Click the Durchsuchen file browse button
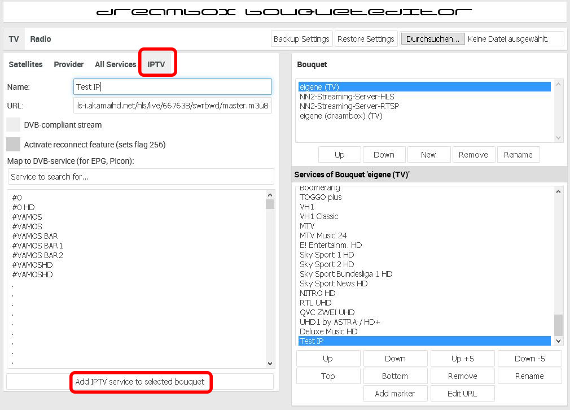The width and height of the screenshot is (570, 410). tap(433, 39)
